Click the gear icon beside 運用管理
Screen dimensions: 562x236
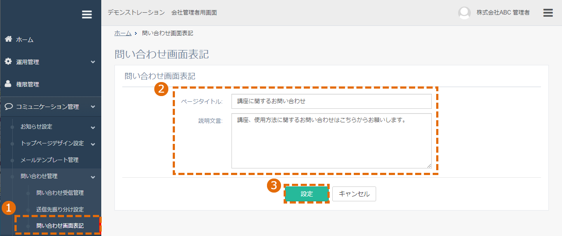pos(8,61)
